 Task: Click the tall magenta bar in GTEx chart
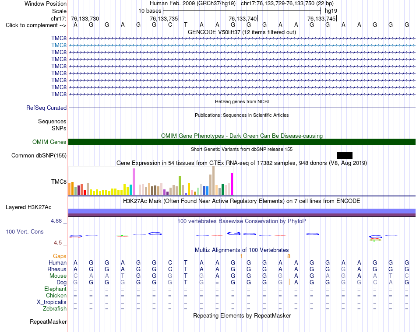click(x=232, y=184)
